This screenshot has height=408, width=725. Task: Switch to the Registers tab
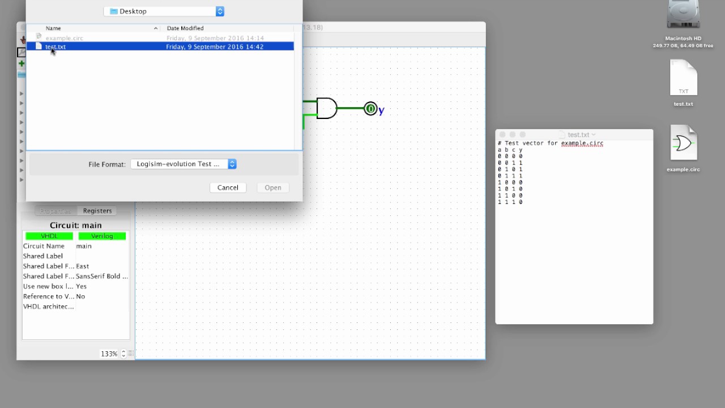(97, 211)
